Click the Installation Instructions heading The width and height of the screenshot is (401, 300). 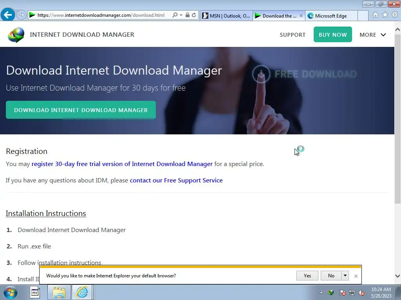point(46,213)
